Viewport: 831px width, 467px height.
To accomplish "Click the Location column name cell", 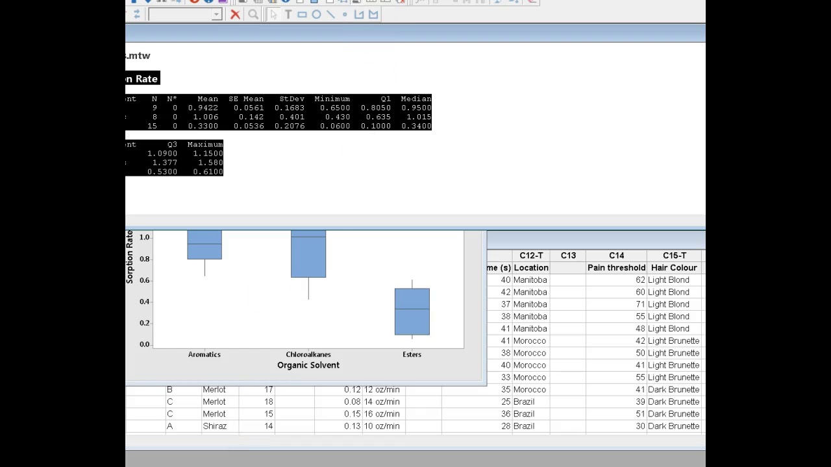I will tap(531, 268).
